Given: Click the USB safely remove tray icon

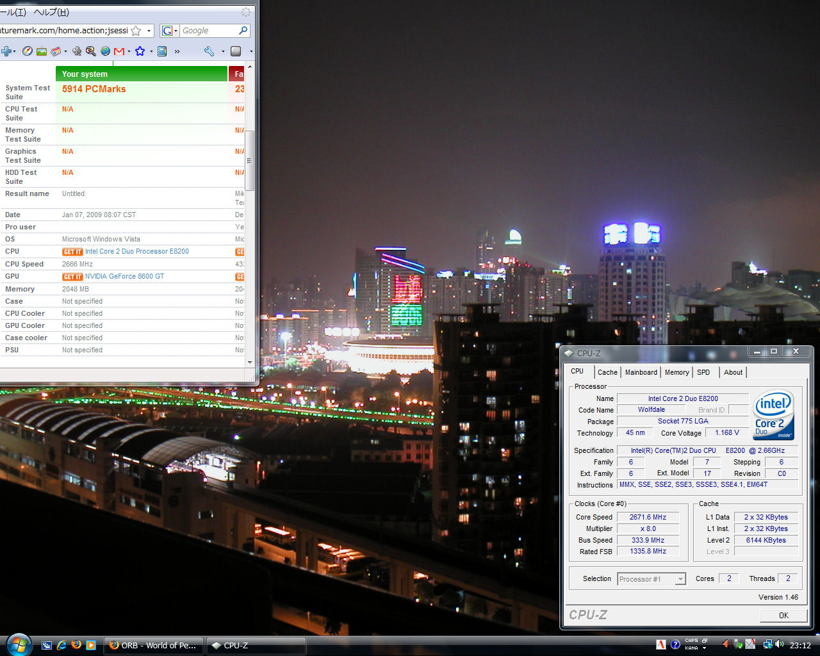Looking at the screenshot, I should click(738, 644).
